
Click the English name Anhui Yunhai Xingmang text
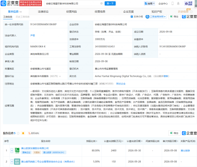pos(123,76)
